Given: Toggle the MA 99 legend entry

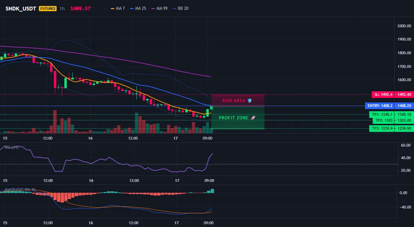Looking at the screenshot, I should point(159,8).
